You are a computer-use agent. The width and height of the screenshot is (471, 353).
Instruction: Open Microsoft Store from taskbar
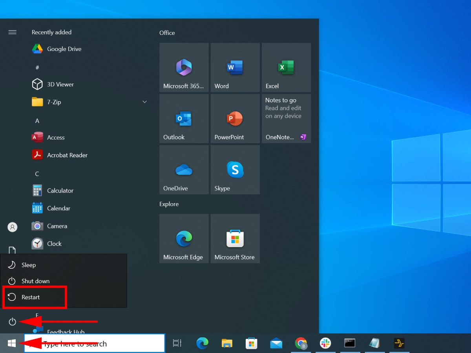point(252,344)
